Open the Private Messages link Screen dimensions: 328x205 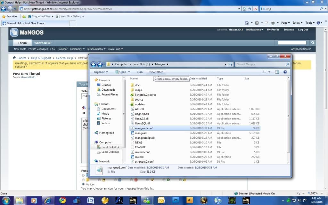click(38, 49)
